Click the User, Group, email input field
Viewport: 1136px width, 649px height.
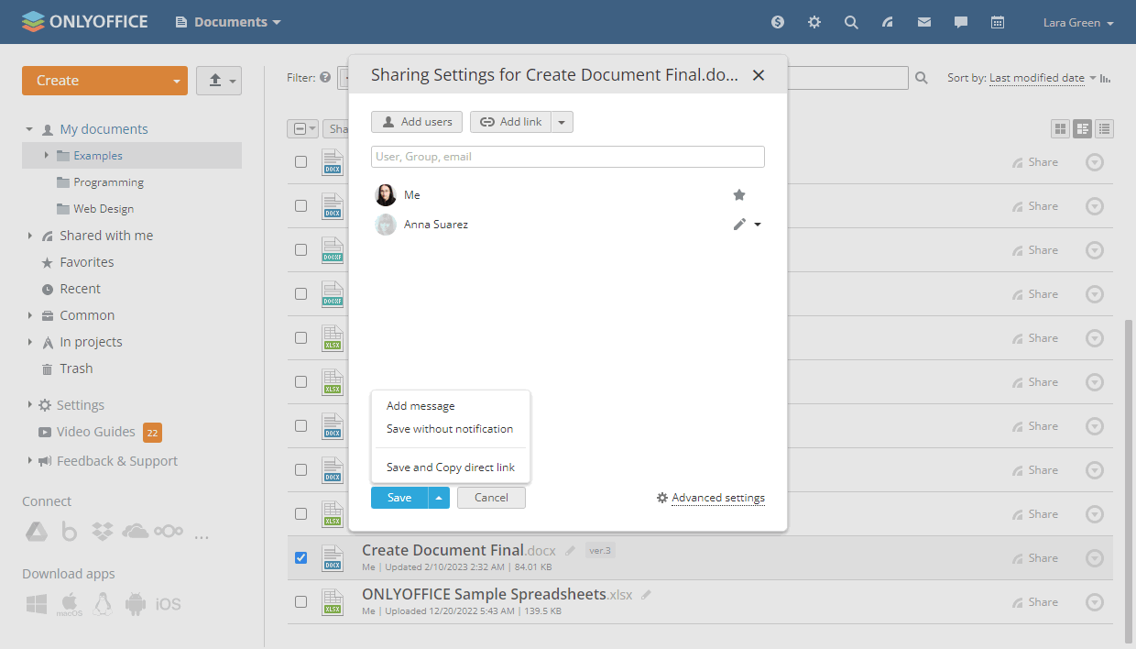click(x=567, y=156)
